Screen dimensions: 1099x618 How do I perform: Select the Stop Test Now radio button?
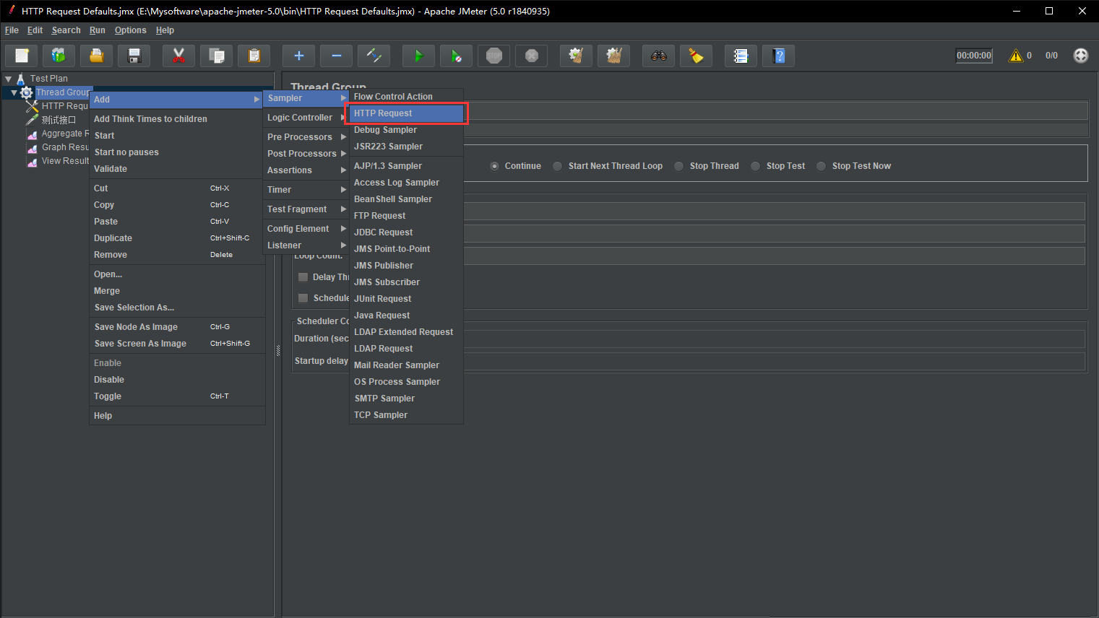point(822,166)
